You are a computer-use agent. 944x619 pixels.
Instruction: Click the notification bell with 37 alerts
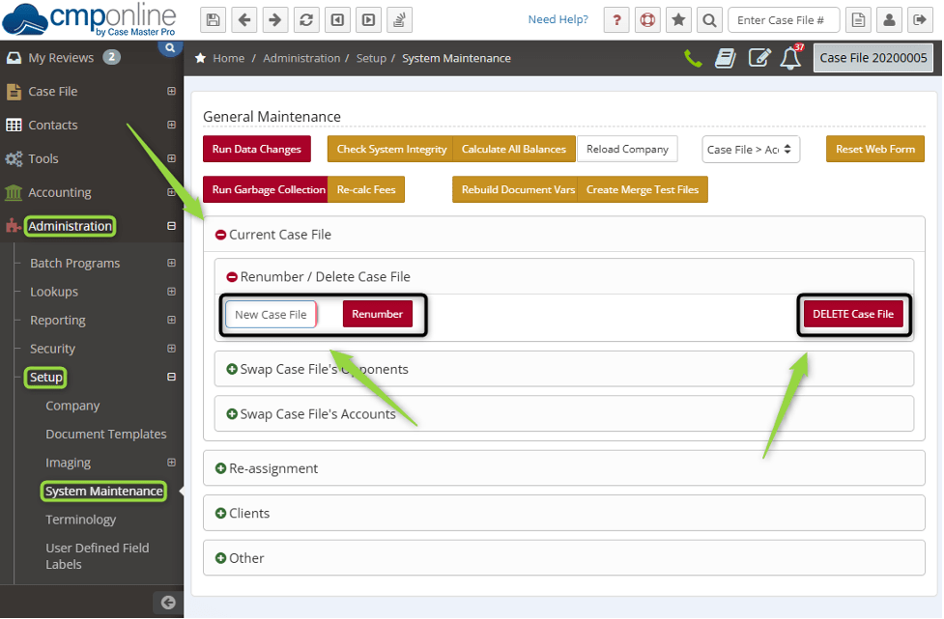(x=790, y=59)
